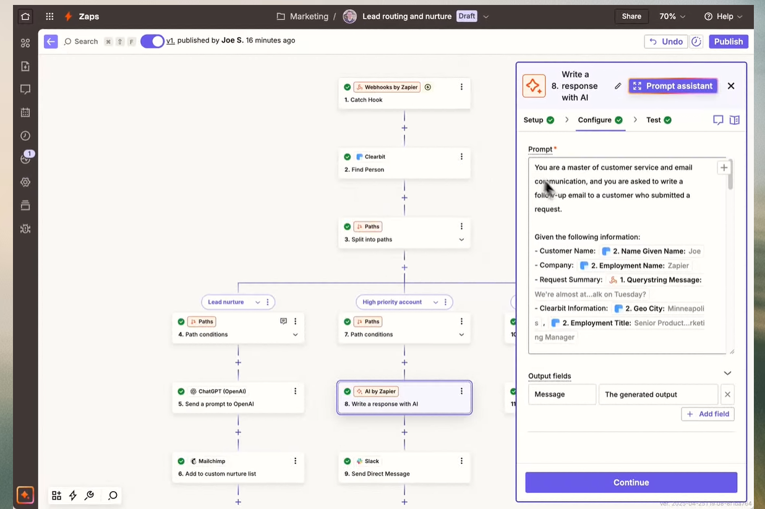The height and width of the screenshot is (509, 765).
Task: Add a step below Send a prompt to OpenAI
Action: [x=238, y=432]
